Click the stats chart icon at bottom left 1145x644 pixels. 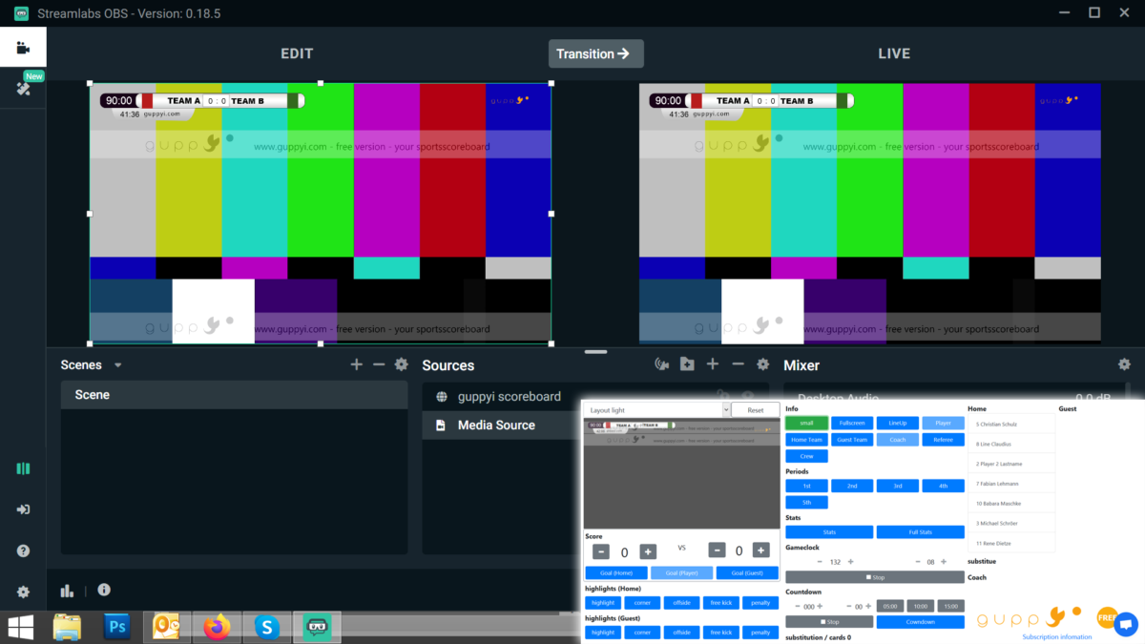pyautogui.click(x=66, y=591)
